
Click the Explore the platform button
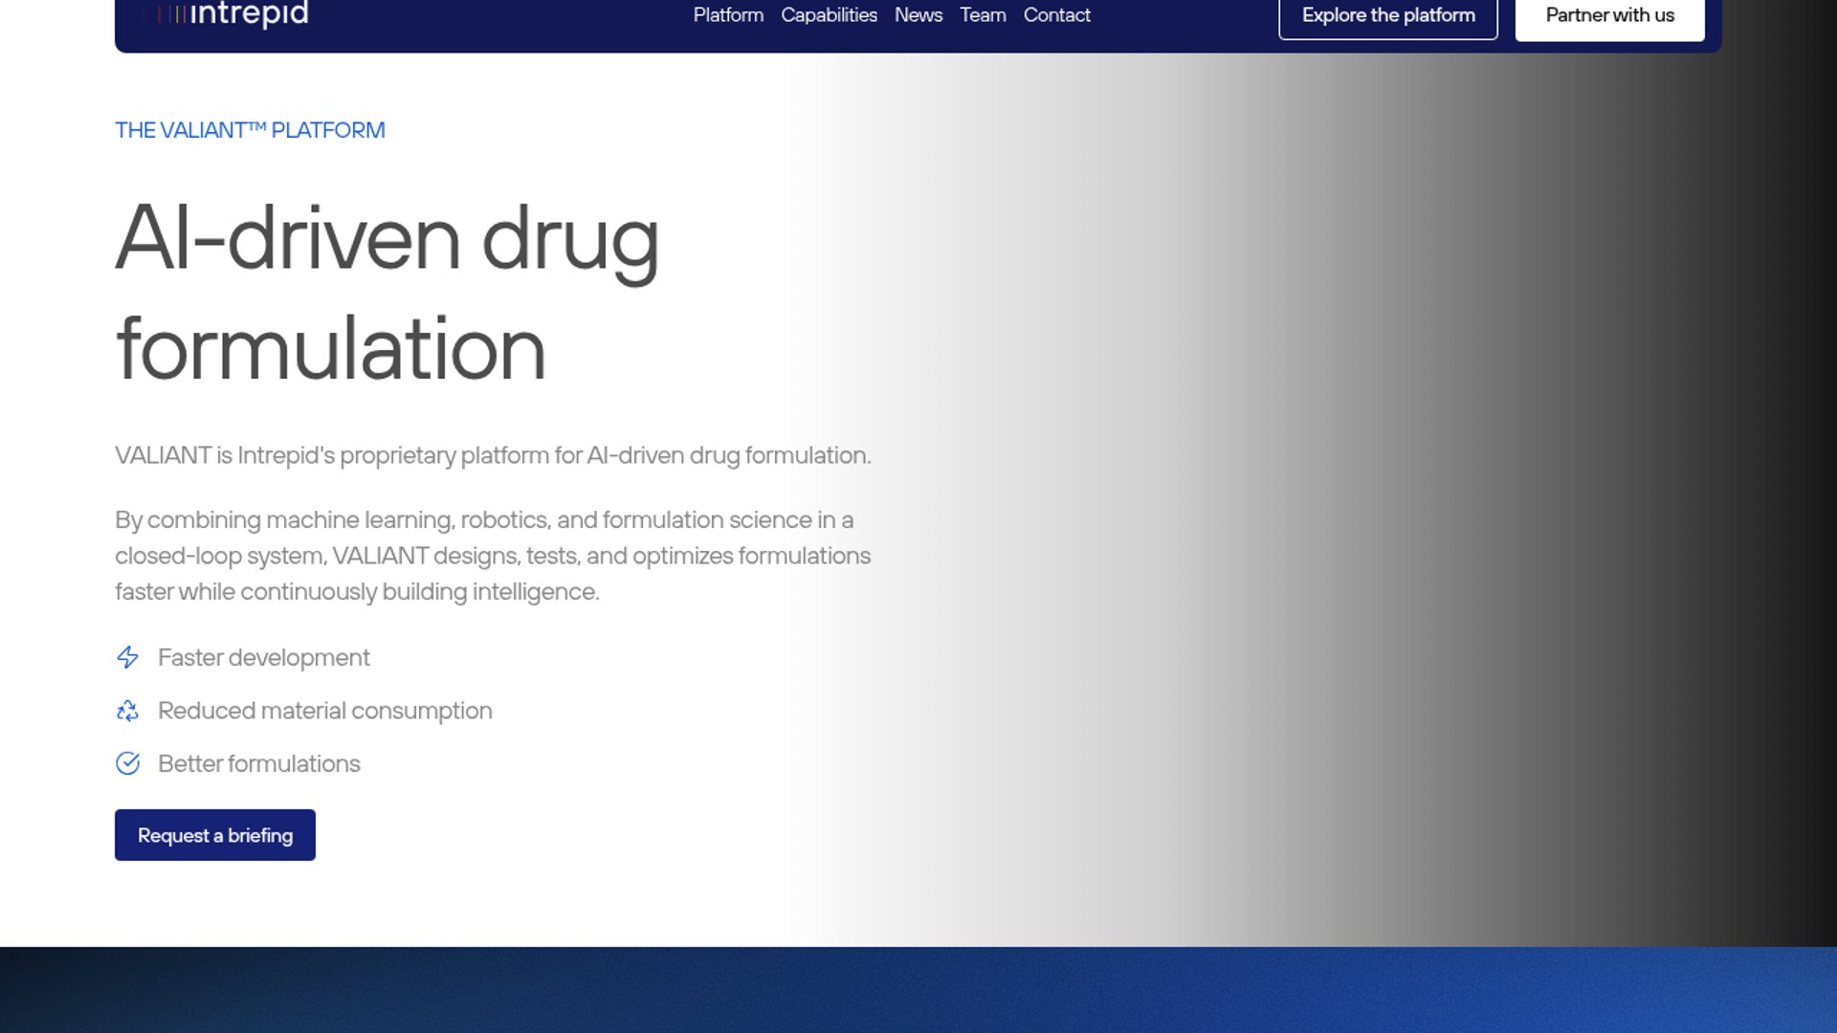click(x=1388, y=16)
